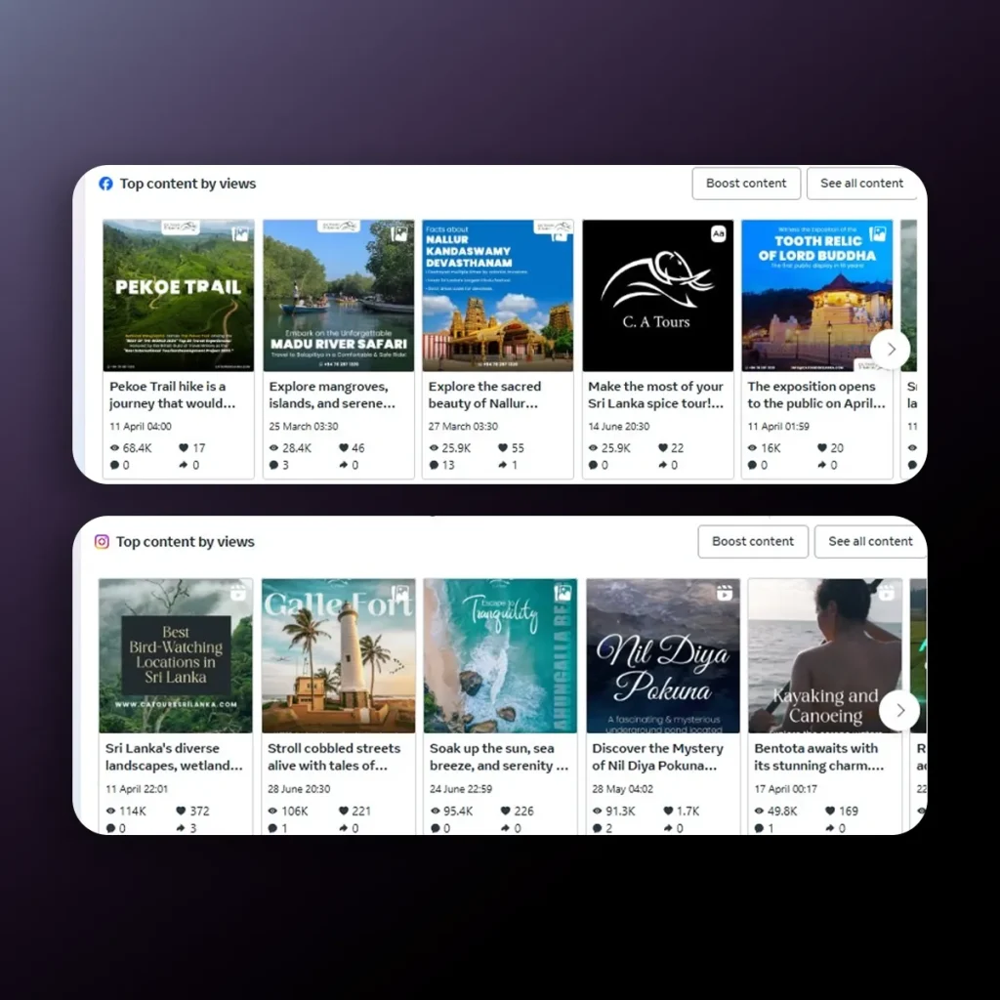Click the reel icon on Nil Diya Pokuna thumbnail
This screenshot has width=1000, height=1000.
pyautogui.click(x=724, y=593)
